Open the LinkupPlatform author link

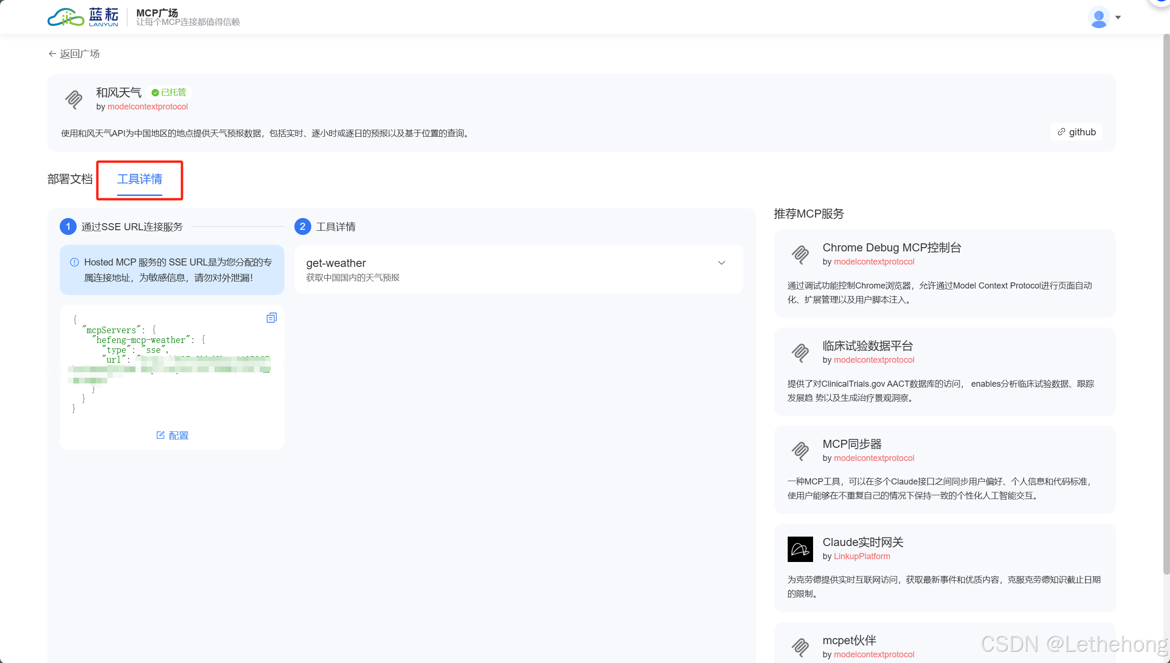click(x=862, y=556)
